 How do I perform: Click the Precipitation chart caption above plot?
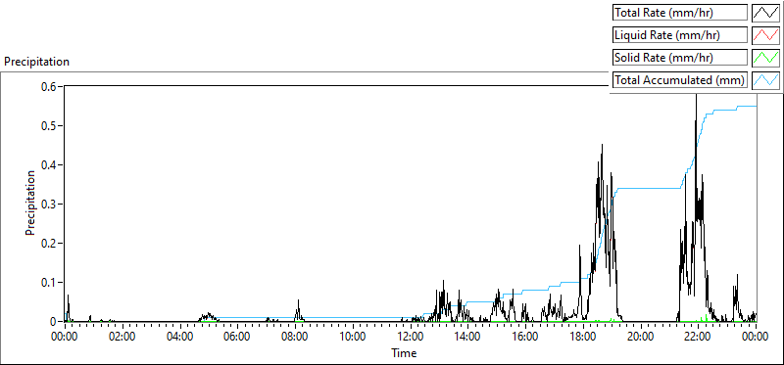click(36, 62)
